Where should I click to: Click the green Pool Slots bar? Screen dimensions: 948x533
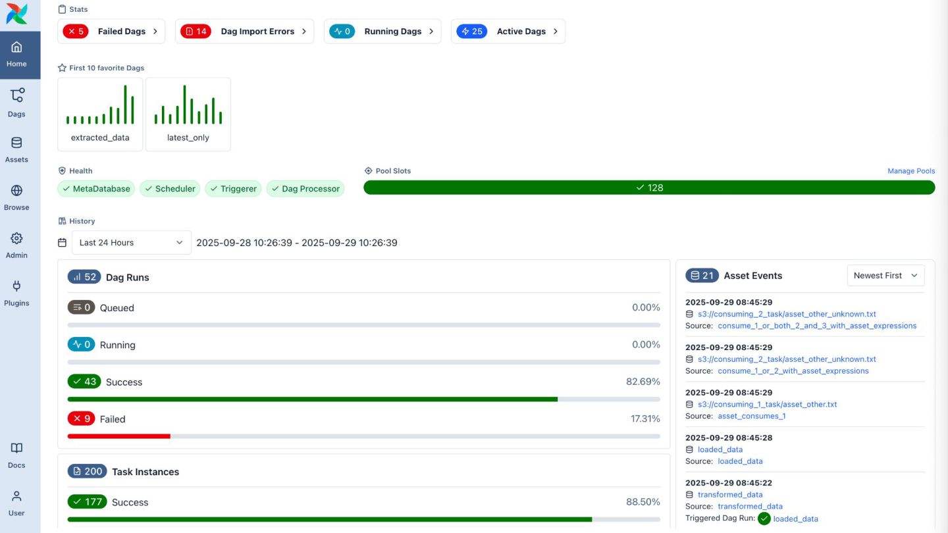pyautogui.click(x=648, y=188)
